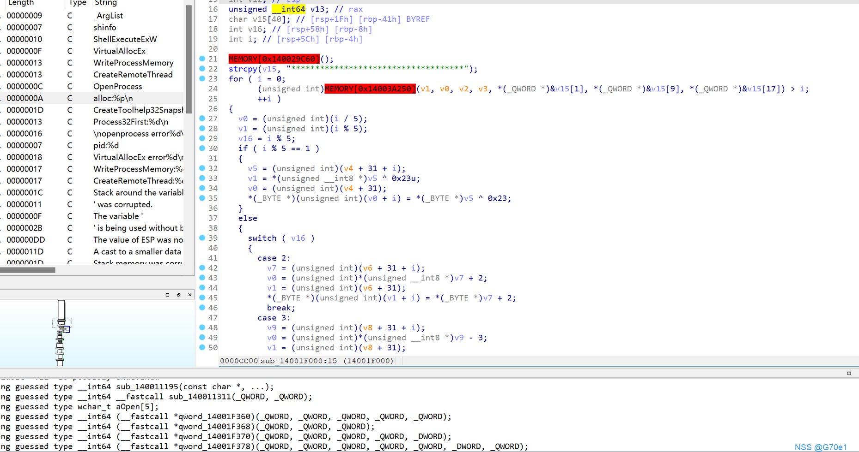Toggle breakpoint dot on line 30
The height and width of the screenshot is (452, 859).
(202, 149)
